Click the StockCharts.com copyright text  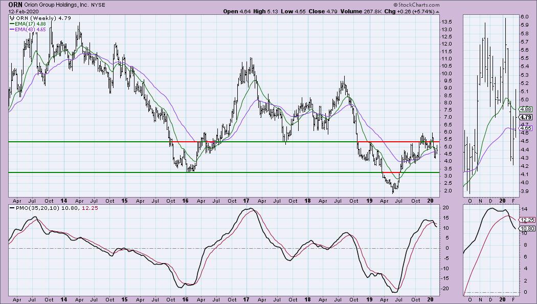coord(416,5)
